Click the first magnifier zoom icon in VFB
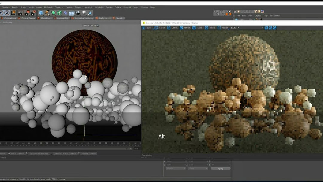The image size is (323, 182). click(x=266, y=28)
